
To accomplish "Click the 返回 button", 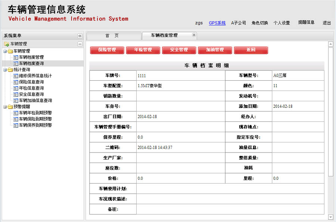I will [251, 50].
